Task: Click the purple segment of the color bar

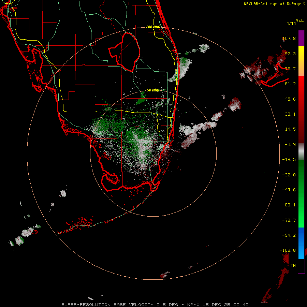Action: [x=301, y=38]
